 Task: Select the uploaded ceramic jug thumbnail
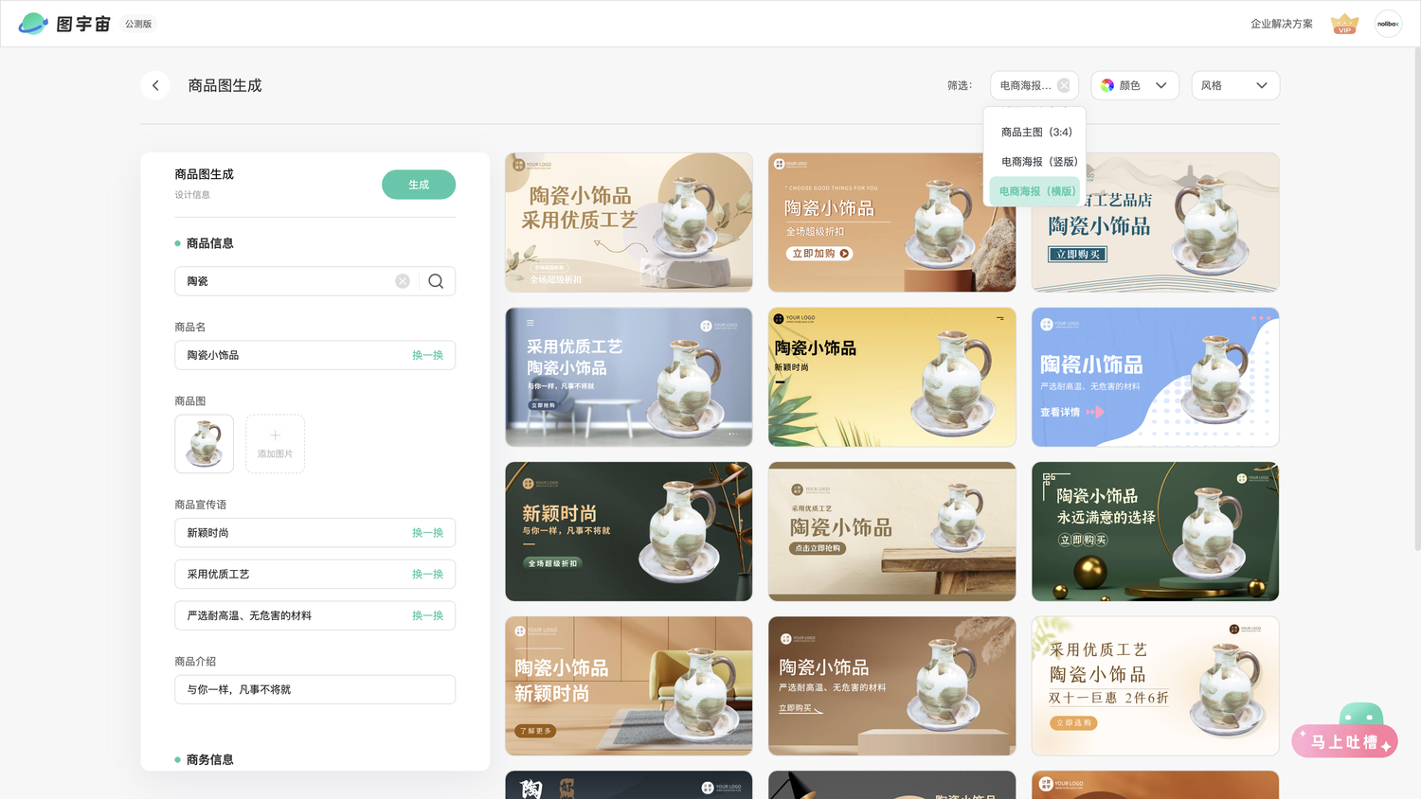pyautogui.click(x=204, y=443)
